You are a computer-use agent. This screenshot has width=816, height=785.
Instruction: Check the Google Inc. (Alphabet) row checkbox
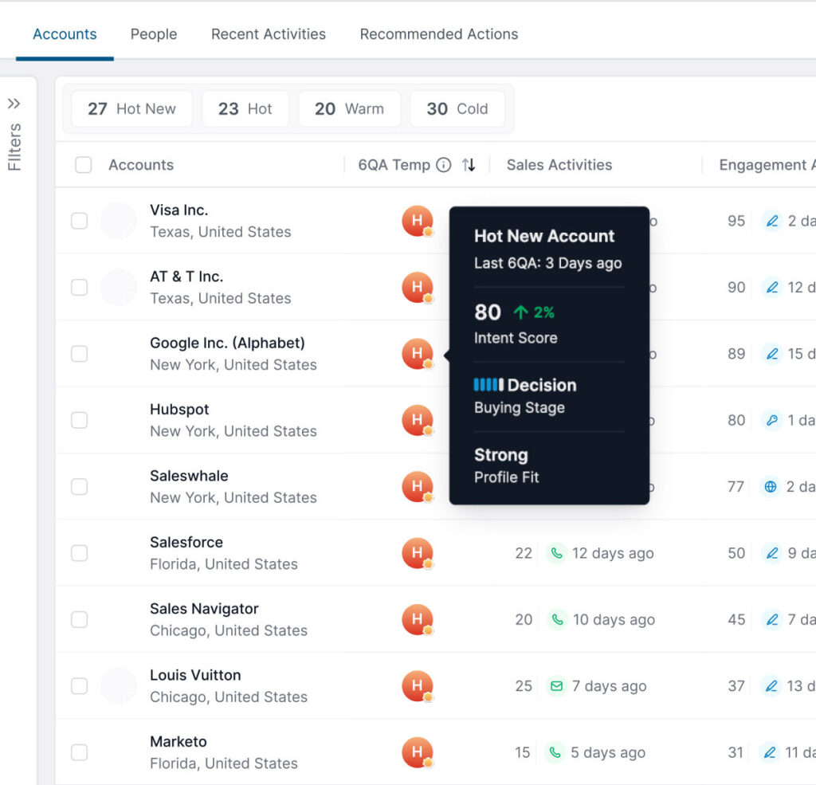(x=79, y=354)
